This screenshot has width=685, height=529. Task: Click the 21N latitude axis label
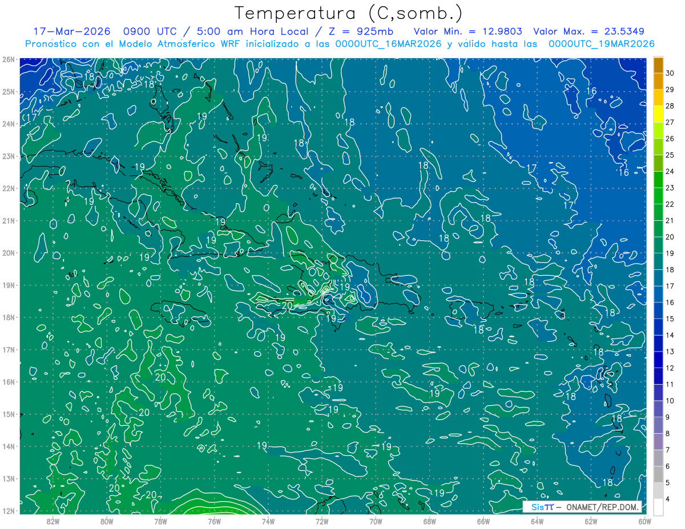(9, 221)
